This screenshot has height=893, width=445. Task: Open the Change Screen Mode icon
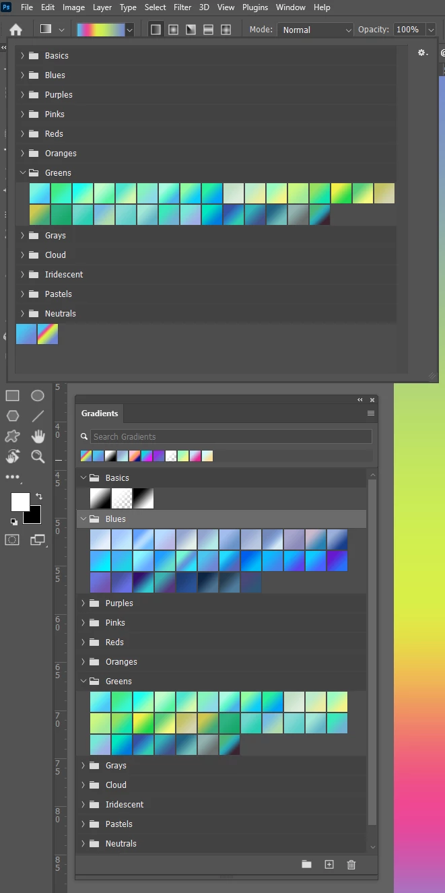(x=38, y=539)
